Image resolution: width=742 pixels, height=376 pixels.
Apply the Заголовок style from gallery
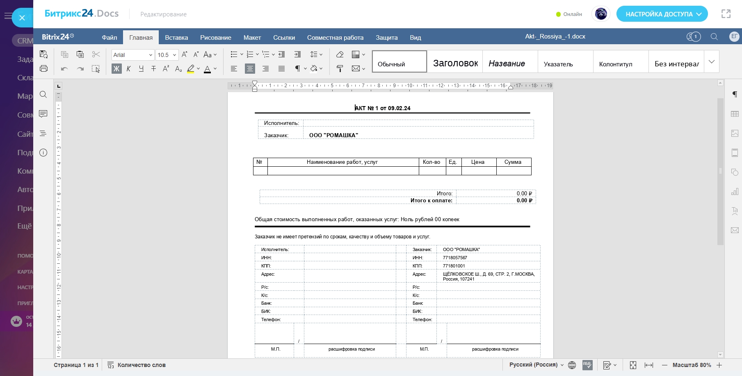tap(455, 63)
